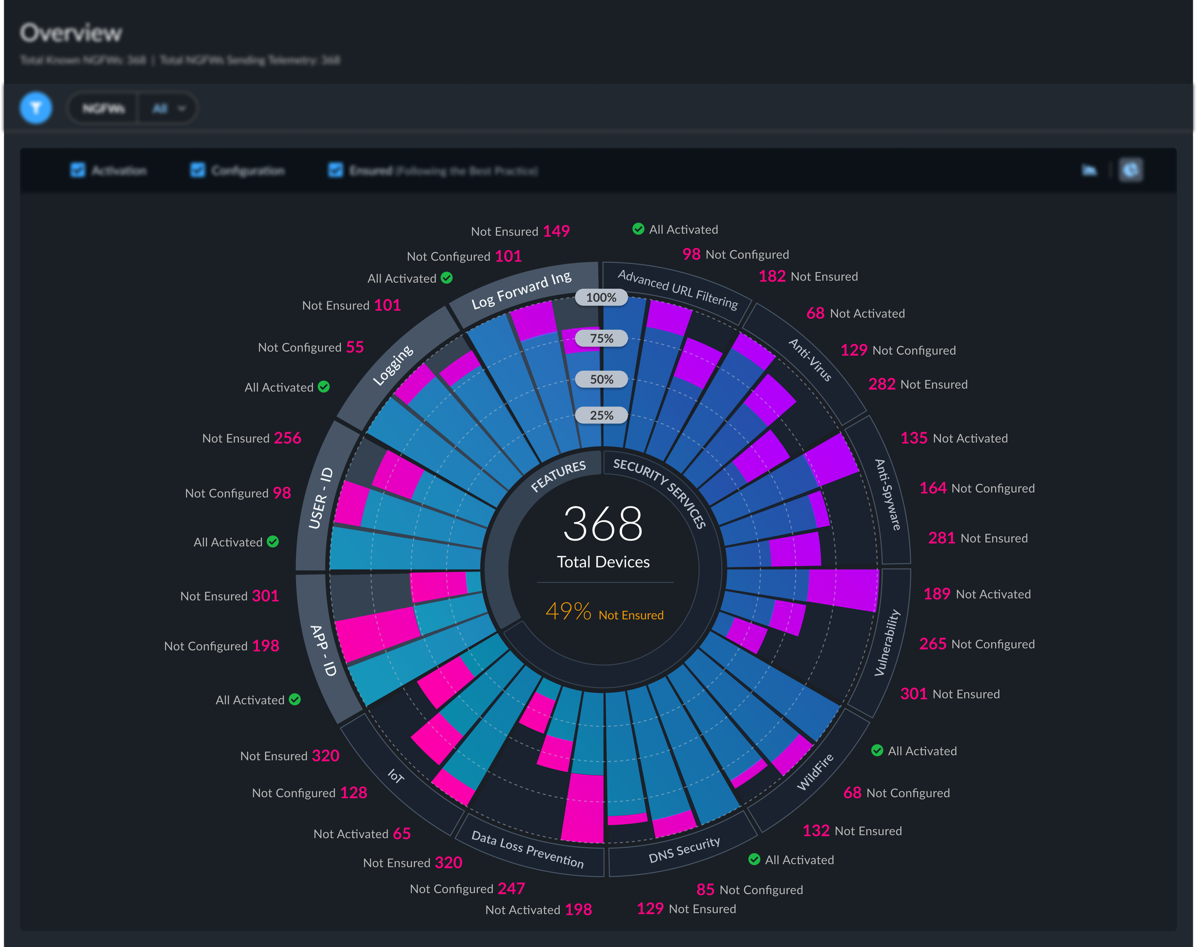1197x947 pixels.
Task: Click the Log Forward Ing segment label
Action: coord(521,291)
